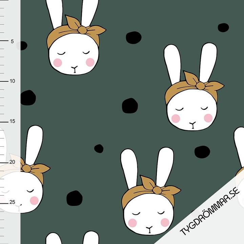Image resolution: width=244 pixels, height=244 pixels.
Task: Click the ruler mark labeled 5
Action: [12, 41]
